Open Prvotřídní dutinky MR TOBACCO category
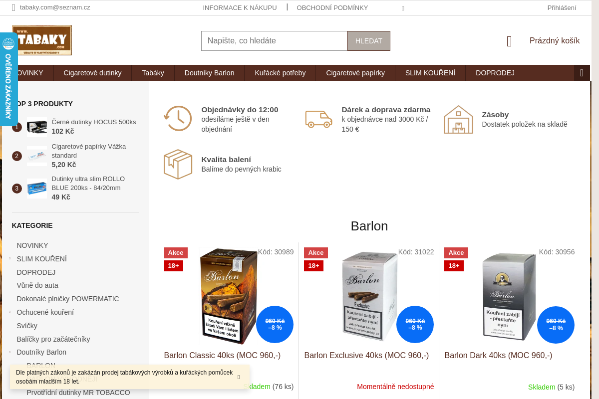Image resolution: width=599 pixels, height=399 pixels. point(78,393)
